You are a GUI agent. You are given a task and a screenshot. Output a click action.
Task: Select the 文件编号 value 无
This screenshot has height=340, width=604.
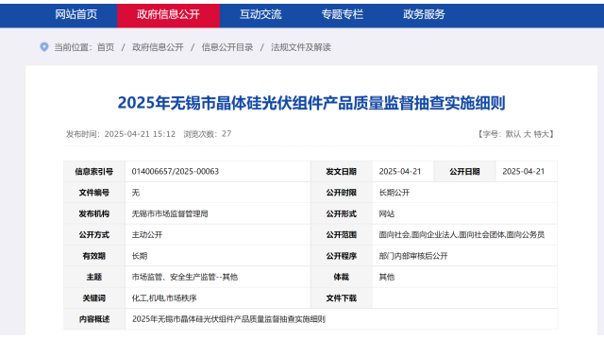click(136, 193)
